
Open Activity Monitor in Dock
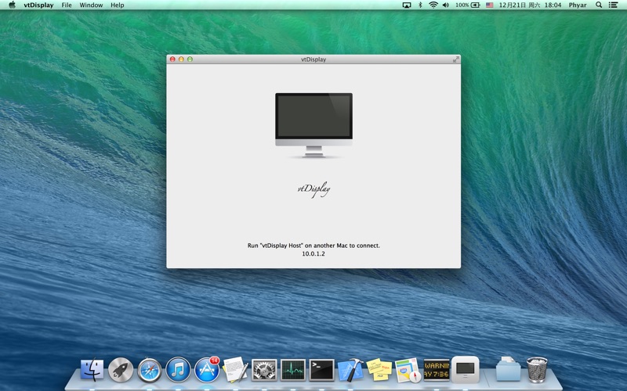(292, 370)
